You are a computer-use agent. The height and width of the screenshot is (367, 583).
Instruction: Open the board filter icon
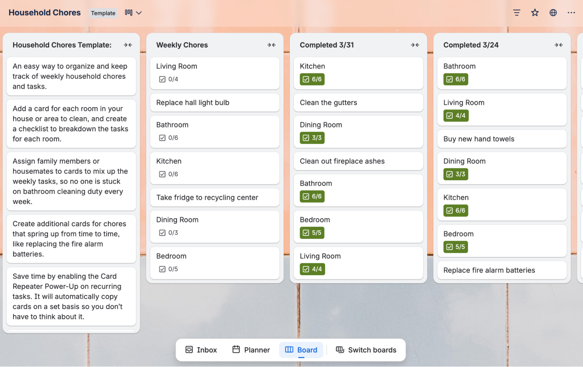[x=517, y=13]
